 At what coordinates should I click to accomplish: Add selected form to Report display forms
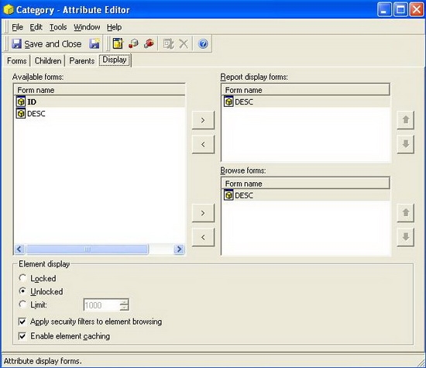coord(203,120)
